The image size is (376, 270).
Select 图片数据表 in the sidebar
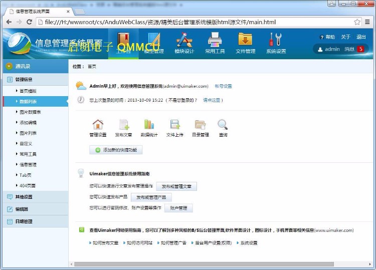[x=30, y=112]
